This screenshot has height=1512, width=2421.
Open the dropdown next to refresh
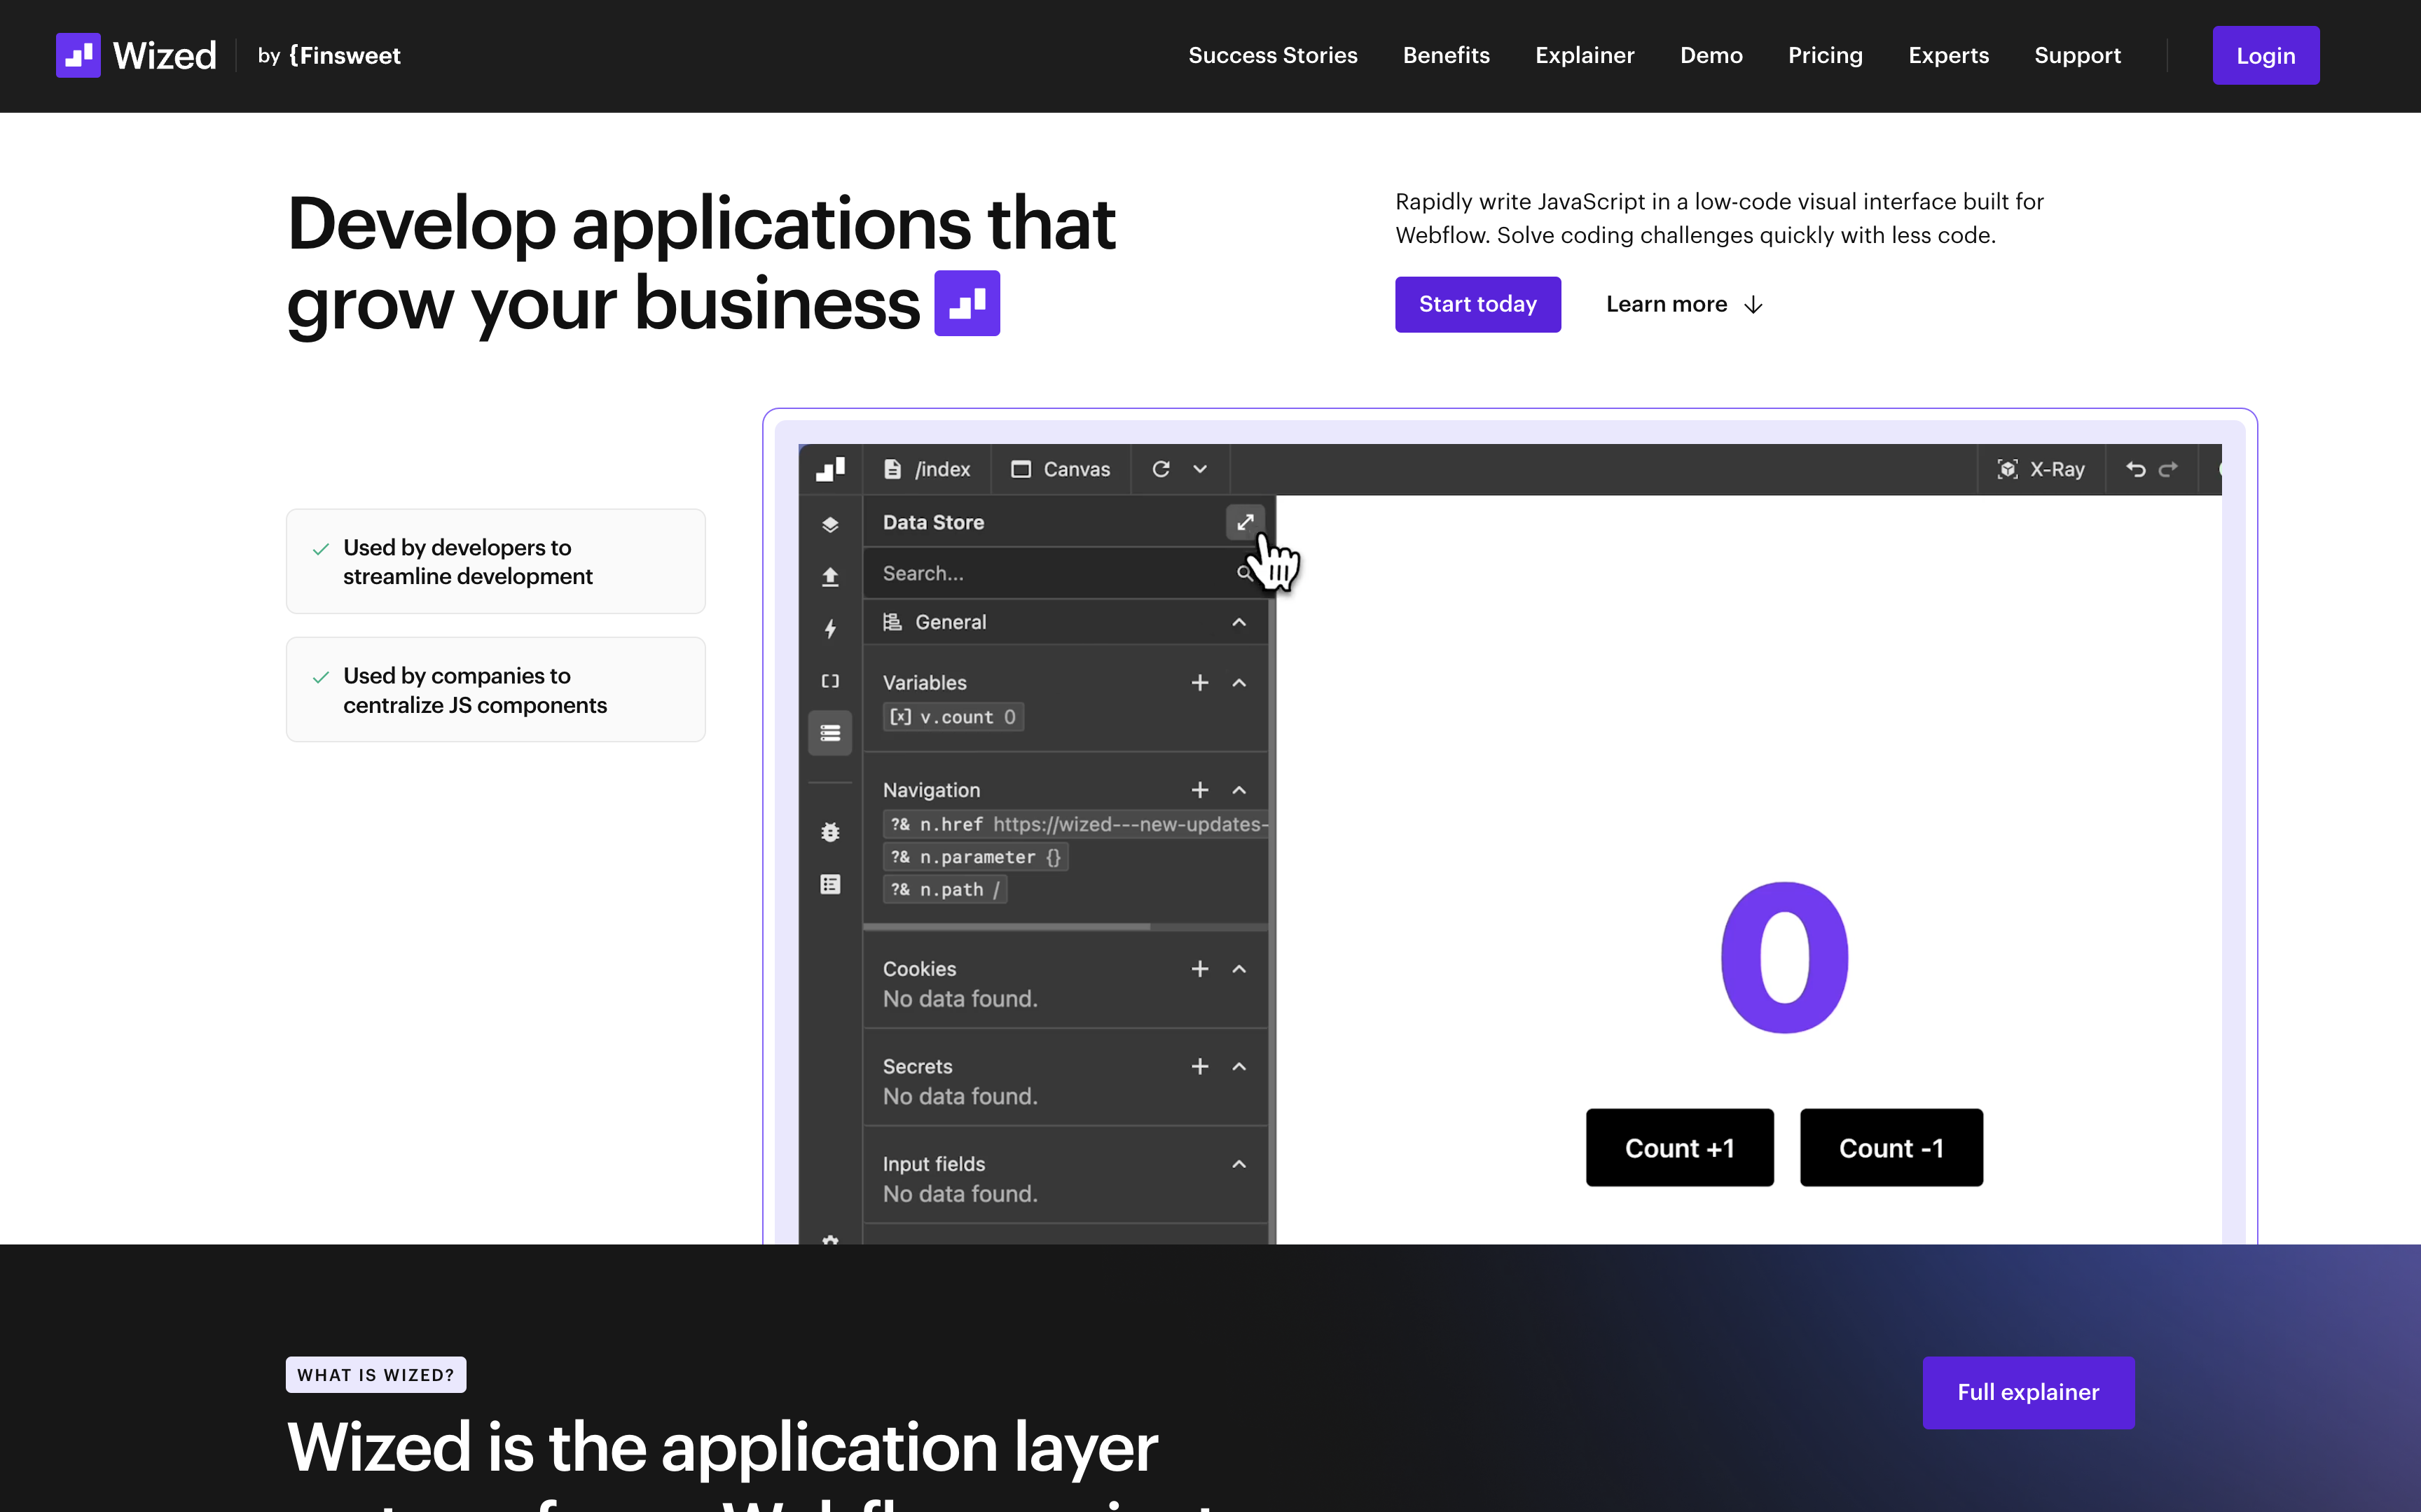coord(1200,469)
